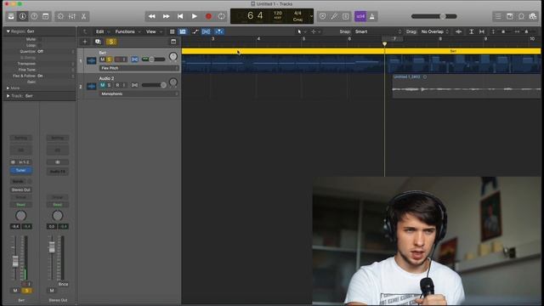Screen dimensions: 544x306
Task: Toggle the Global Tracks icon in the track header bar
Action: [x=173, y=42]
